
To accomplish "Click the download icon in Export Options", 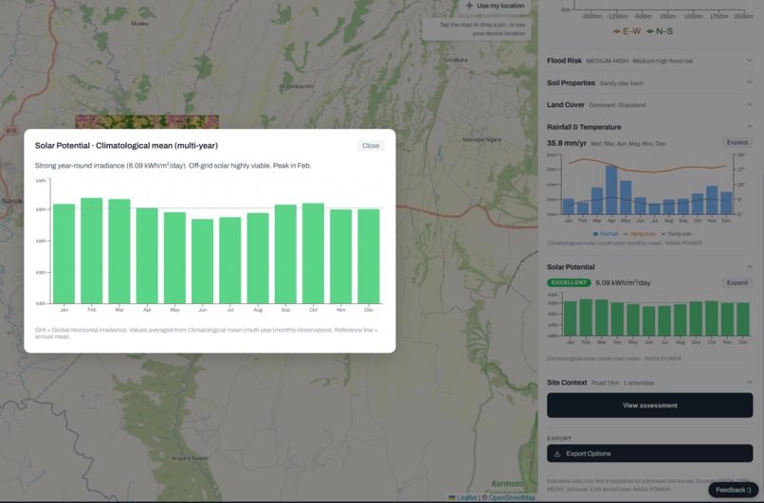I will (557, 454).
